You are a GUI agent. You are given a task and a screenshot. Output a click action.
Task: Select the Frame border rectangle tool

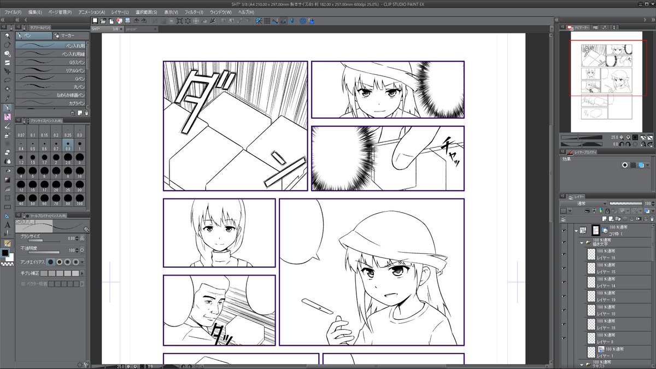click(7, 207)
